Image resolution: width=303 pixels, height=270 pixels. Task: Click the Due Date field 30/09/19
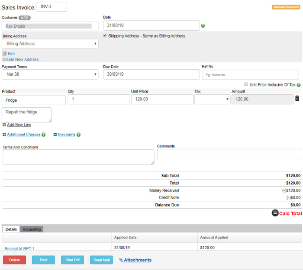pos(151,74)
